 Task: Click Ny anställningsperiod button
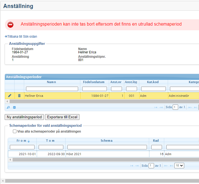[x=24, y=117]
